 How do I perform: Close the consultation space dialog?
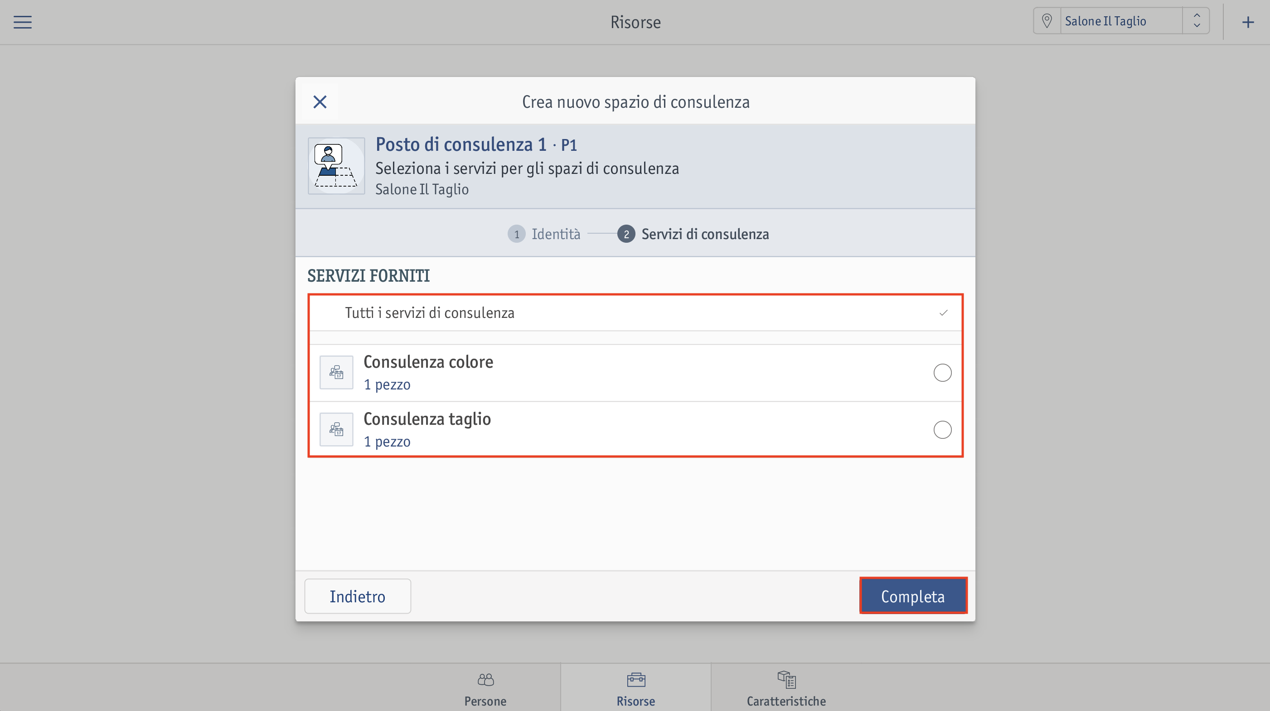[320, 102]
